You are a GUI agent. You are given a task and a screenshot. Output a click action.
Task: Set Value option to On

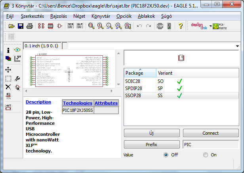(206, 155)
